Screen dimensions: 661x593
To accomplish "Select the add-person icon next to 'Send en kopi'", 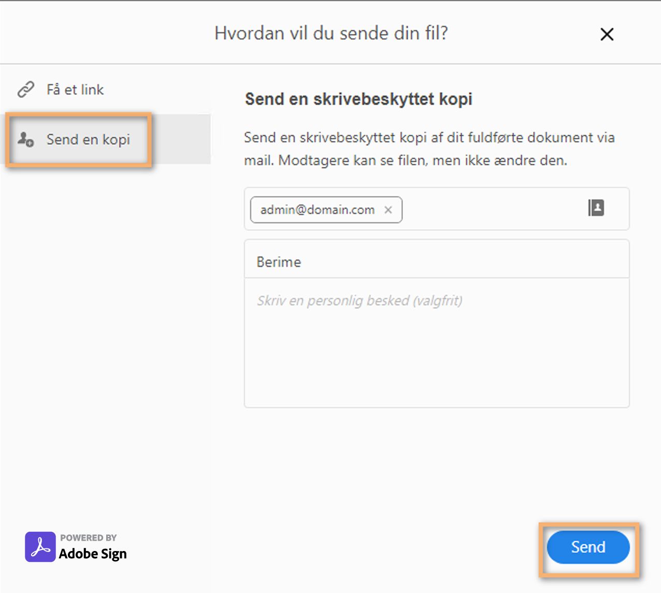I will point(26,139).
